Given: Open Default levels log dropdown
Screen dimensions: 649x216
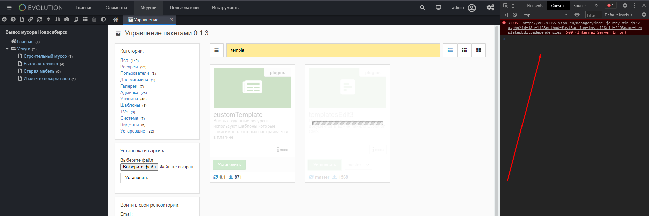Looking at the screenshot, I should point(619,15).
